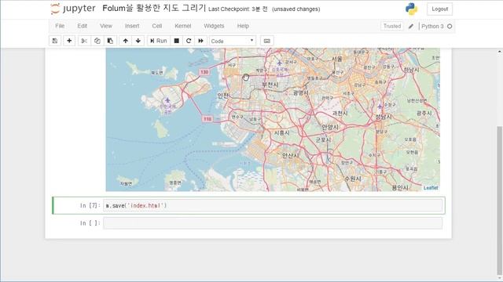Click into the empty code cell
The height and width of the screenshot is (282, 503).
[x=273, y=222]
